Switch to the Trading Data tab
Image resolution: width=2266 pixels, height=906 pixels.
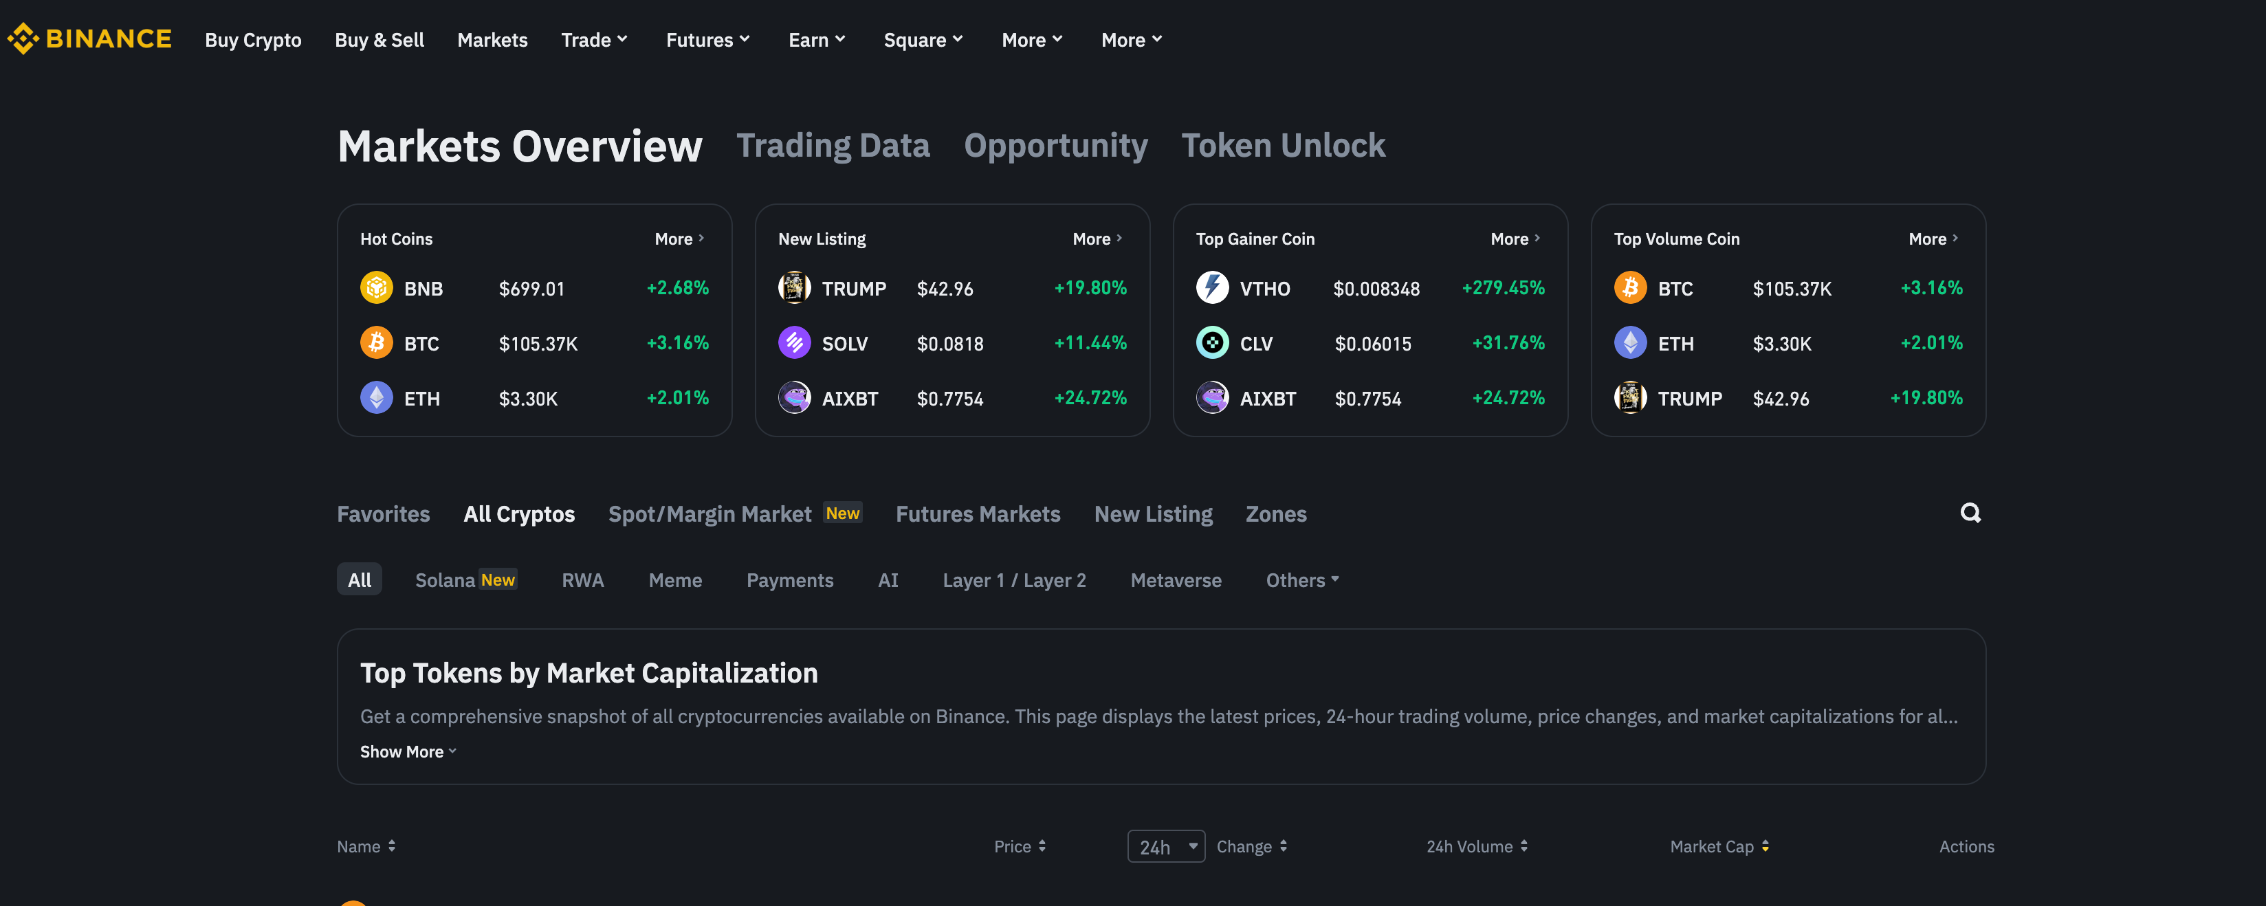click(x=833, y=144)
